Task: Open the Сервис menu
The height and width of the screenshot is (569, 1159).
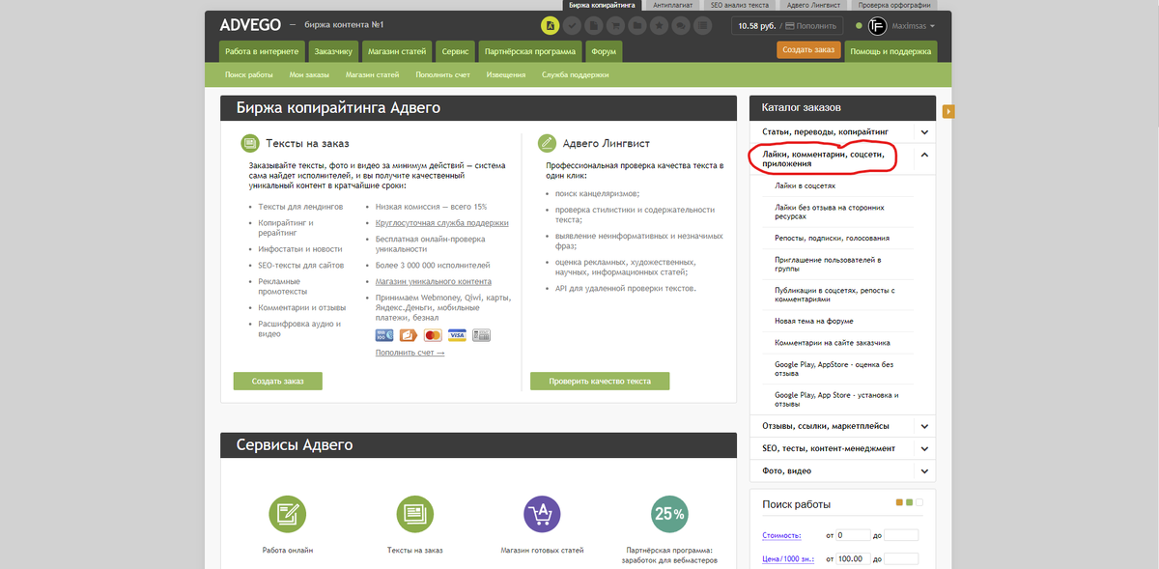Action: click(x=455, y=51)
